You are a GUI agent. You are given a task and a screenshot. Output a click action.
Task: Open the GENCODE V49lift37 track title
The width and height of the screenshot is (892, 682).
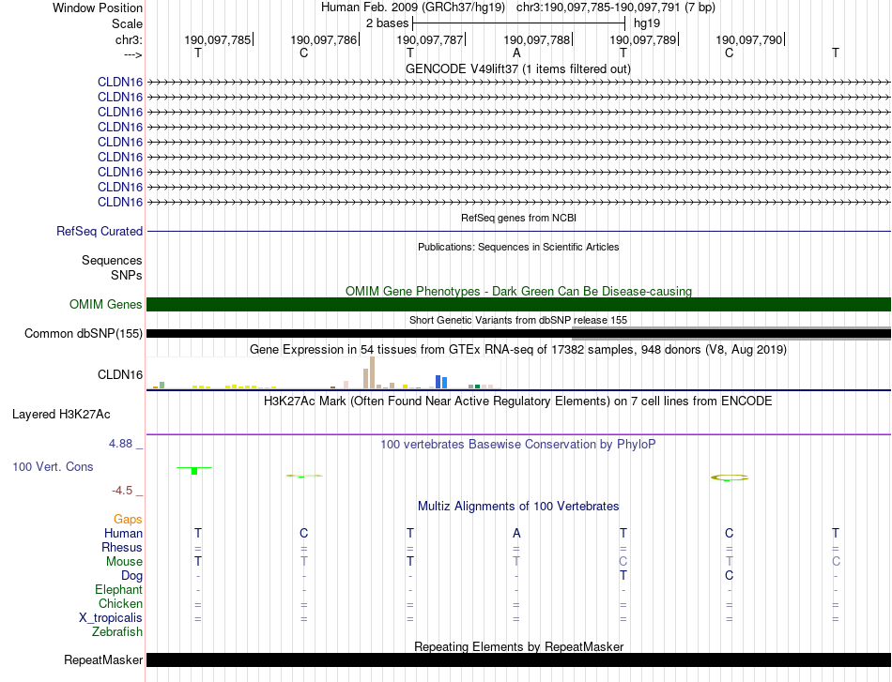(518, 68)
